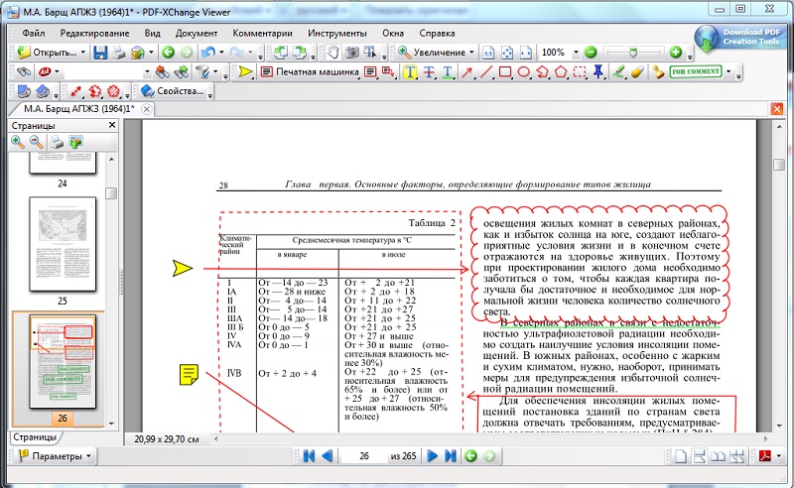Open the Инструменты menu
Screen dimensions: 794x488
coord(336,32)
